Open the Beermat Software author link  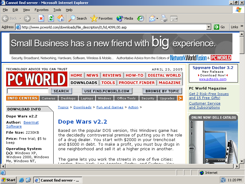pos(22,125)
